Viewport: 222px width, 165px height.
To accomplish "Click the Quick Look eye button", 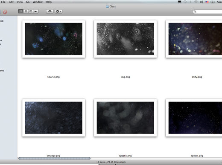I will point(50,12).
